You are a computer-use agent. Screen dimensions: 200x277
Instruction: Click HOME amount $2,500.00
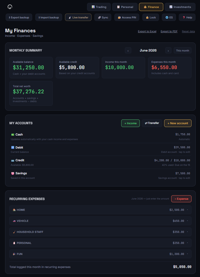(x=177, y=210)
